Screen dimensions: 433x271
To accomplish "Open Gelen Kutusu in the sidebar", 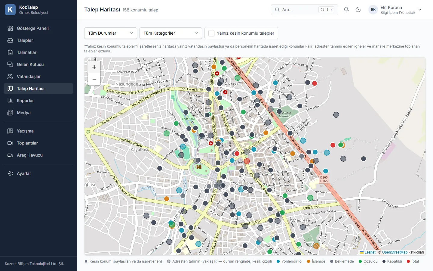I will tap(38, 64).
